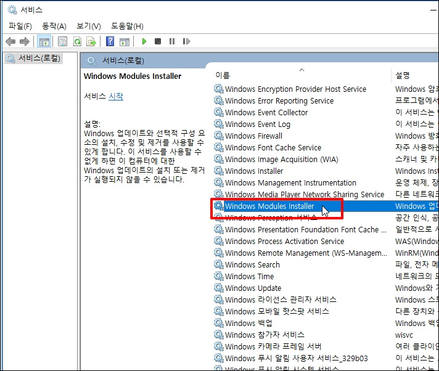Select Windows 모바일 핫스팟 서비스 row
Image resolution: width=439 pixels, height=371 pixels.
(x=277, y=311)
